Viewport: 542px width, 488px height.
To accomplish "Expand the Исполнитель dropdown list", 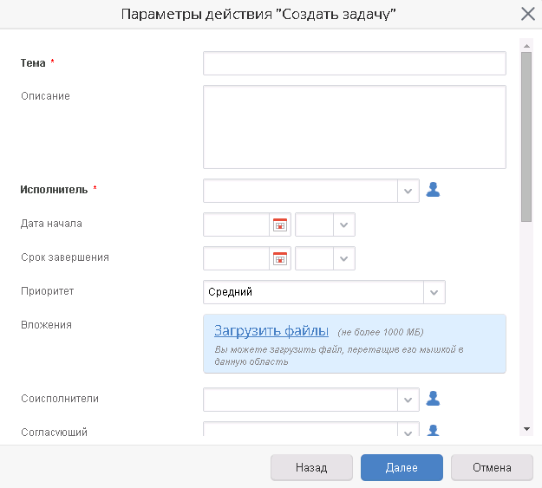I will click(x=408, y=191).
